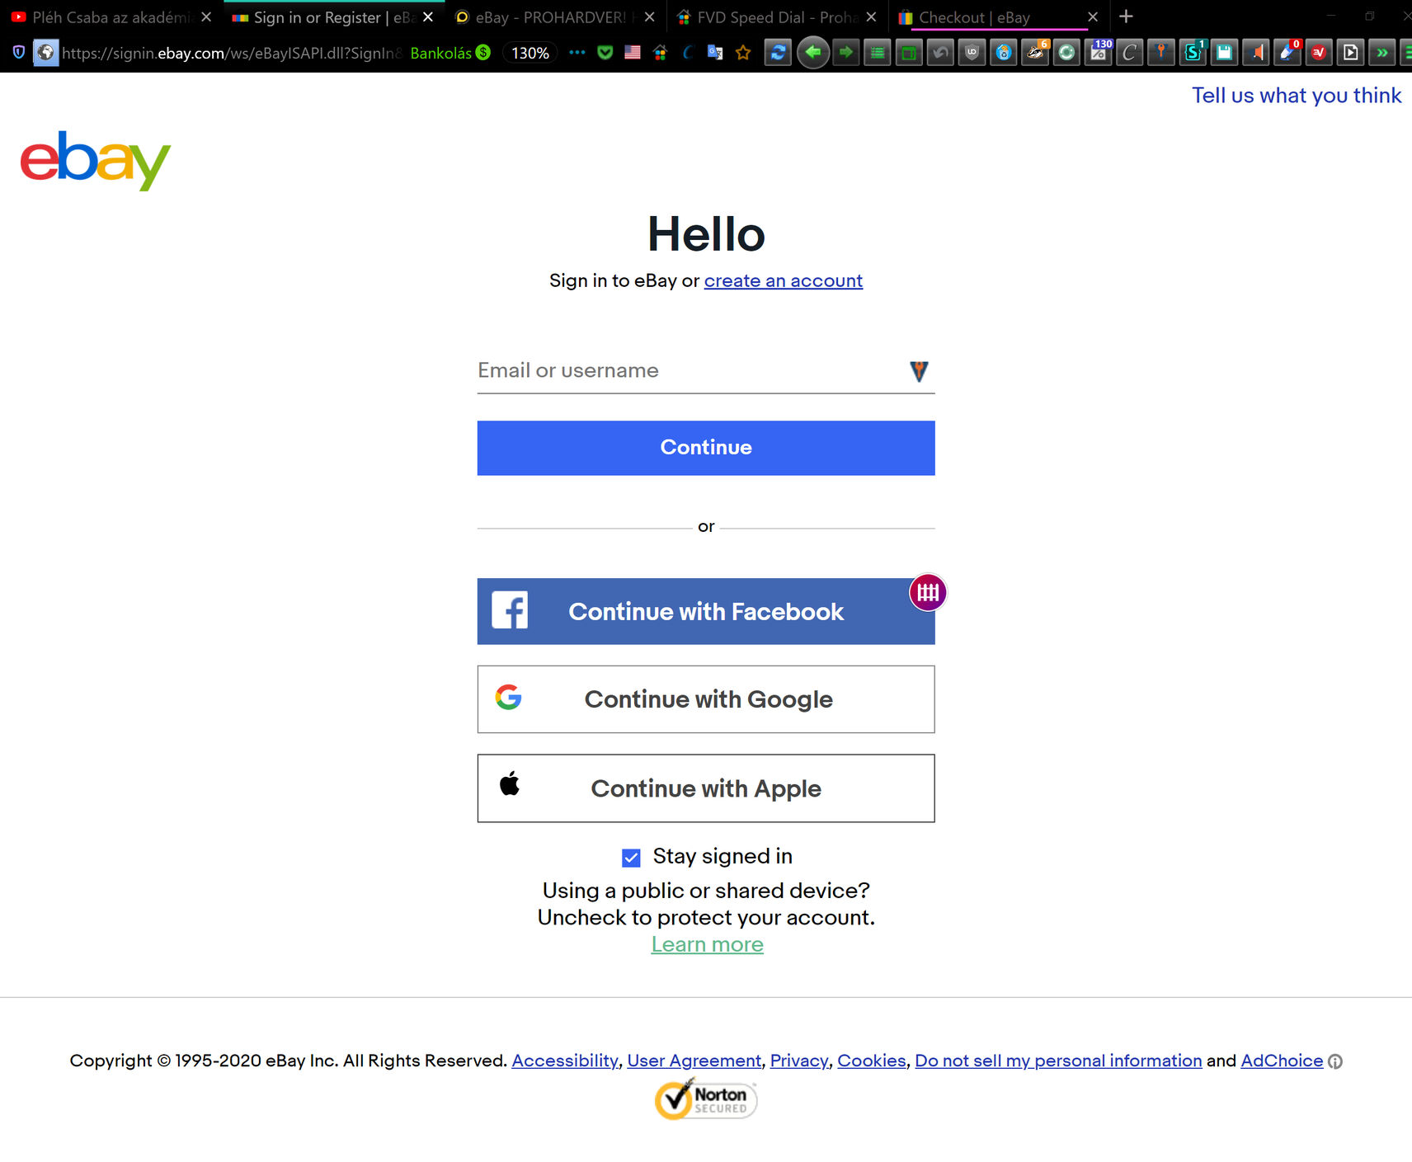Go back with the green left arrow
Viewport: 1412px width, 1162px height.
(813, 53)
